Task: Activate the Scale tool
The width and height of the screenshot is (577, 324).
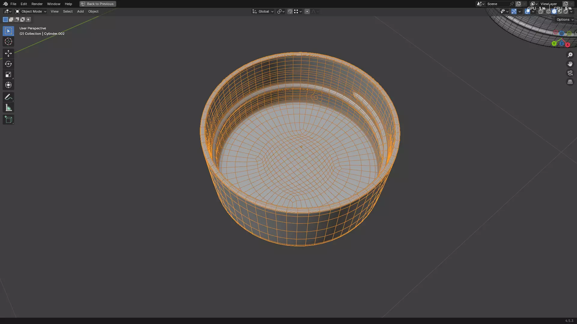Action: coord(8,74)
